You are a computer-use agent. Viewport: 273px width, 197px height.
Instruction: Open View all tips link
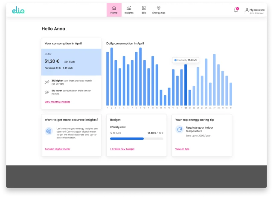click(182, 149)
